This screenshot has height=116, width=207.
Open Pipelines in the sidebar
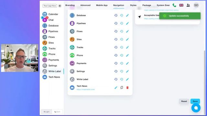50,31
